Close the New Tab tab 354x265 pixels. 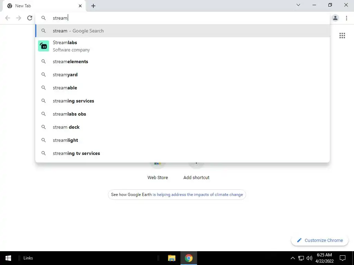point(80,6)
